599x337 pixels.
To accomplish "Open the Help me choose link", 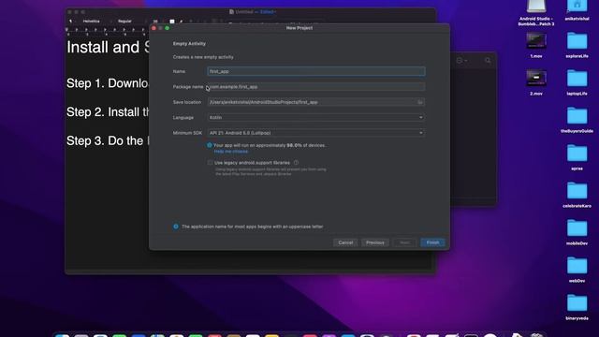I will point(231,152).
